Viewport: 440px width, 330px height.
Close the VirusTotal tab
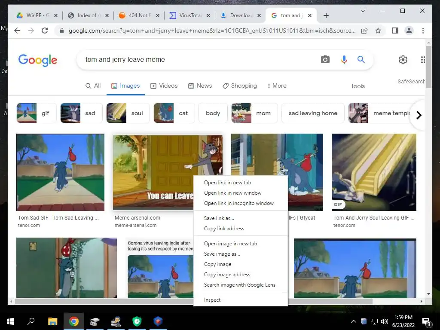208,15
